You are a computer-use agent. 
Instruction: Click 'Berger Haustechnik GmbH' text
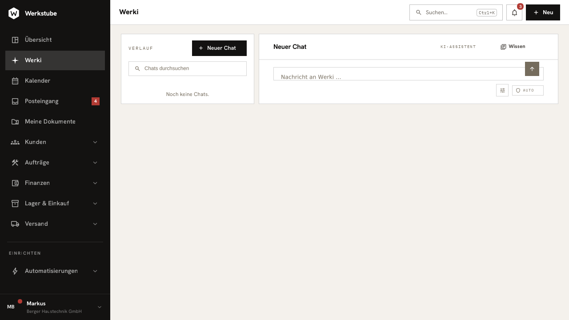pyautogui.click(x=54, y=312)
